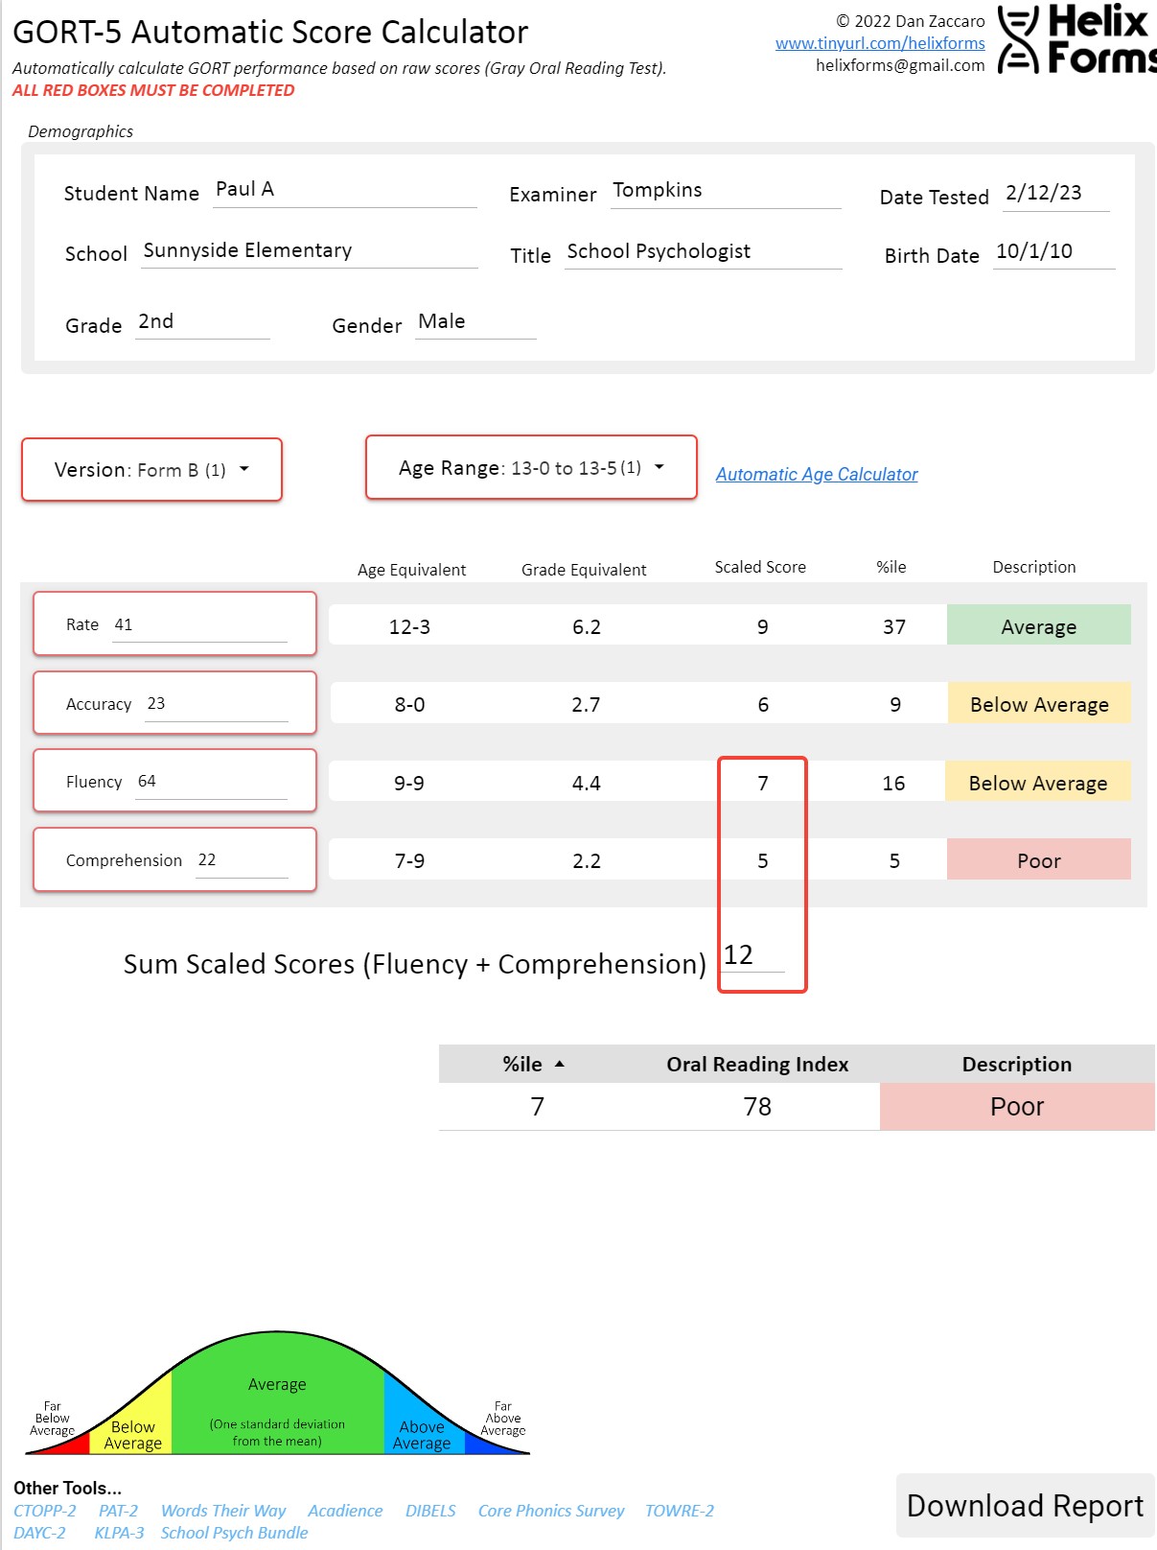
Task: Sort by the %ile column arrow
Action: 560,1065
